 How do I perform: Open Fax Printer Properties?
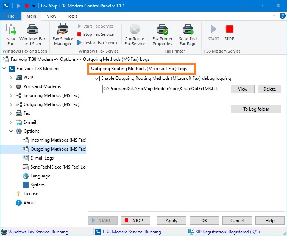pyautogui.click(x=162, y=35)
